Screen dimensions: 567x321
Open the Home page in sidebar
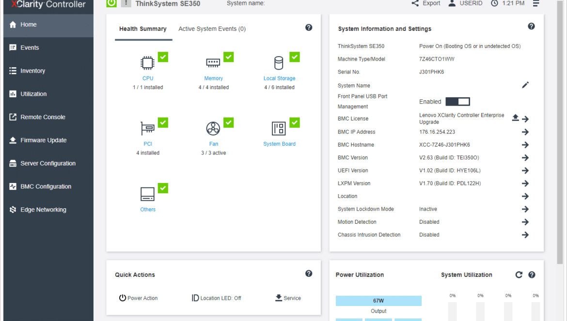(x=48, y=25)
